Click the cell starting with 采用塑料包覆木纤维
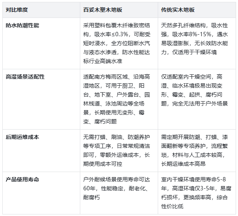238x216 pixels. pos(116,43)
